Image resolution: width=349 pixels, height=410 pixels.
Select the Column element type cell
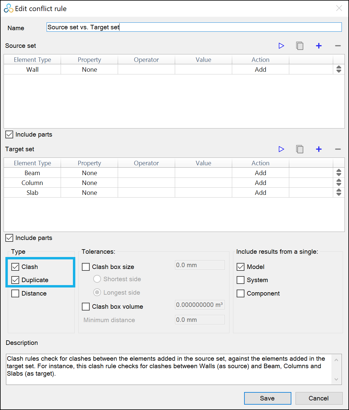point(32,183)
